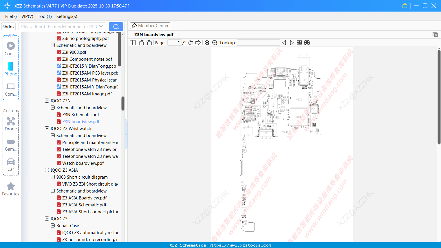Click the yellow toolbox icon in title bar
The height and width of the screenshot is (248, 441).
tap(405, 6)
